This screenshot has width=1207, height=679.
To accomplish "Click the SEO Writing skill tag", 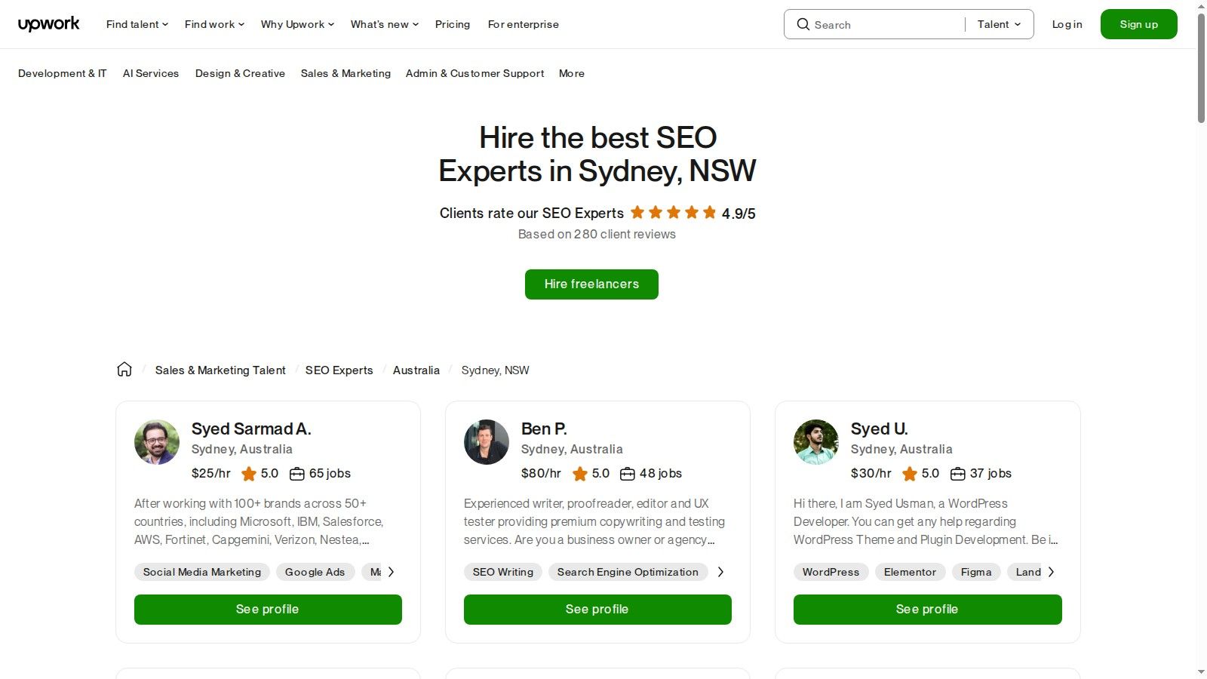I will coord(502,572).
